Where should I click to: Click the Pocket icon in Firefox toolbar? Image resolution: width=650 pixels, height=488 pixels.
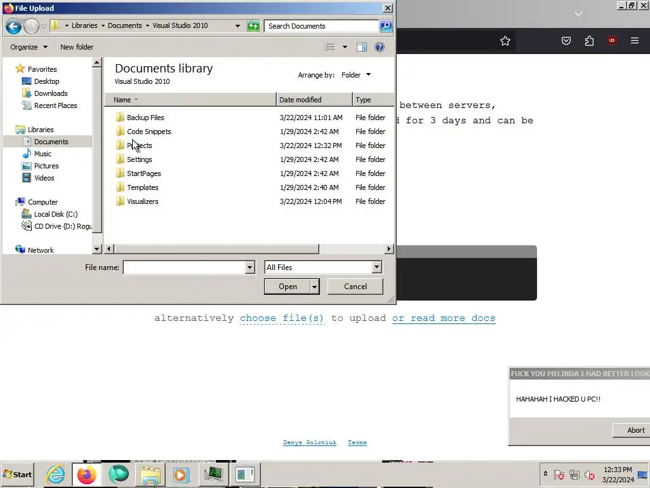pyautogui.click(x=566, y=41)
